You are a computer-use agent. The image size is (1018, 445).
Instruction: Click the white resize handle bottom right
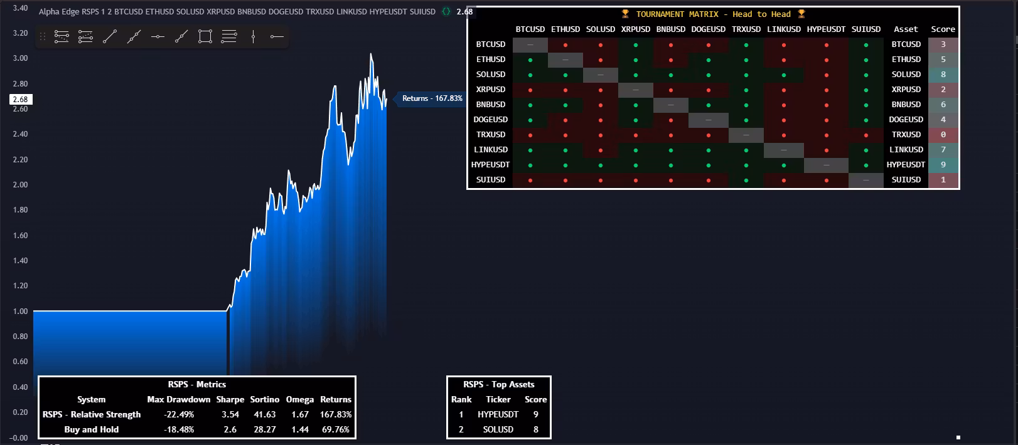point(958,437)
